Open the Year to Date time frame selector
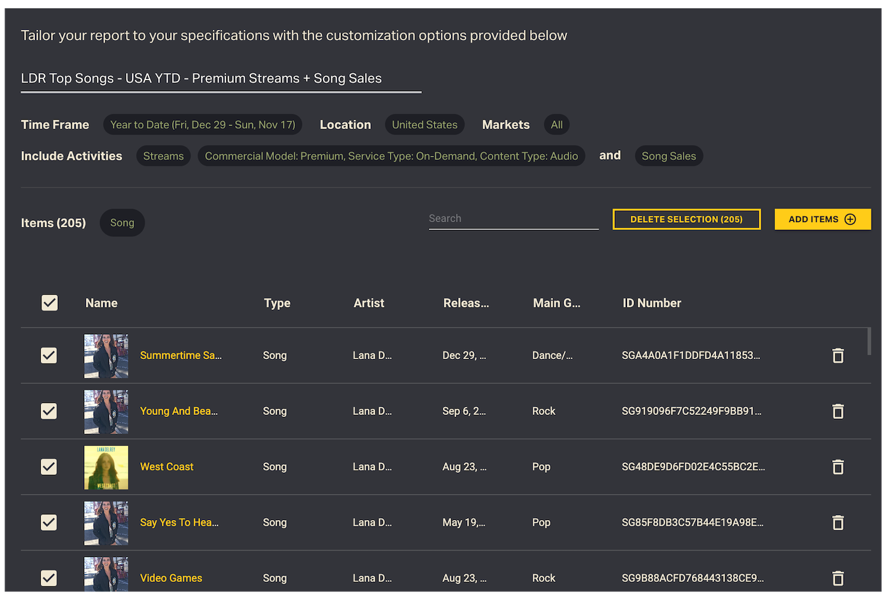This screenshot has height=606, width=892. [203, 125]
